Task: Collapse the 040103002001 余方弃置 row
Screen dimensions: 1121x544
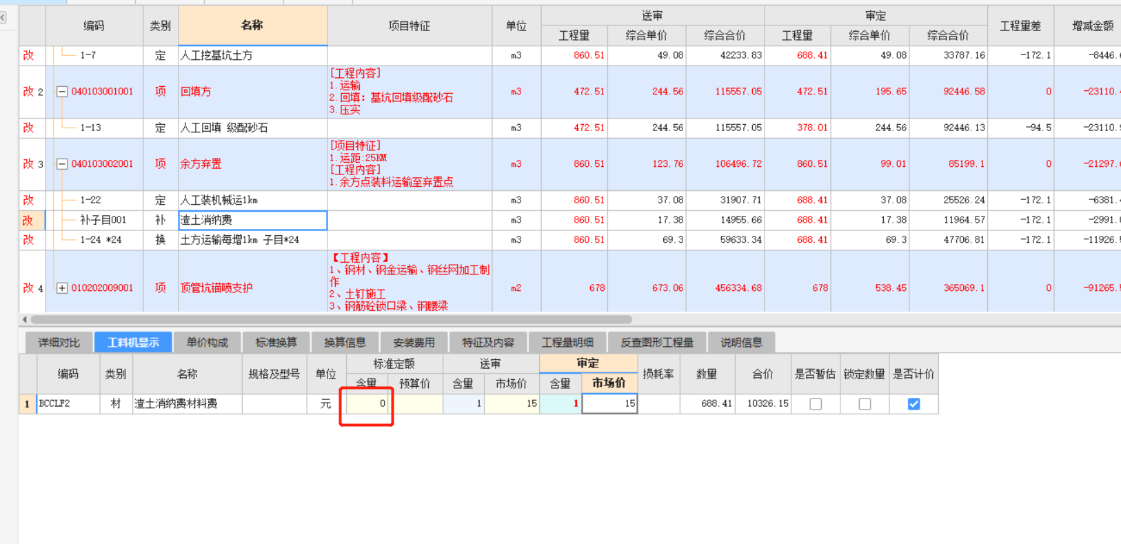Action: tap(62, 164)
